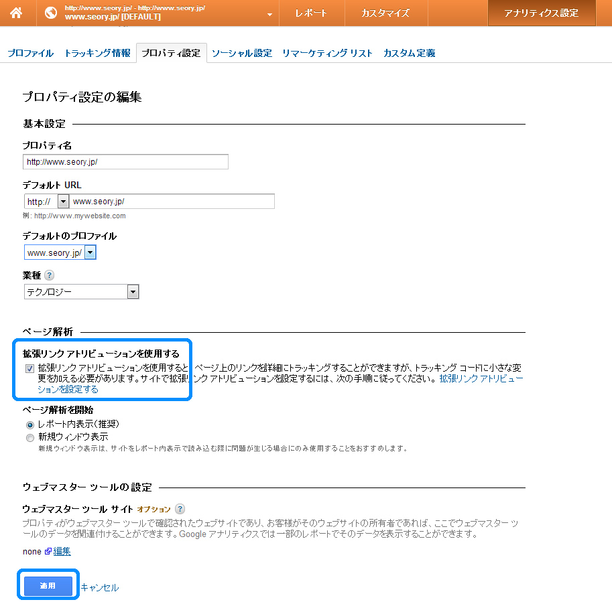Click the globe icon beside the site URL
Viewport: 612px width, 602px height.
coord(50,13)
